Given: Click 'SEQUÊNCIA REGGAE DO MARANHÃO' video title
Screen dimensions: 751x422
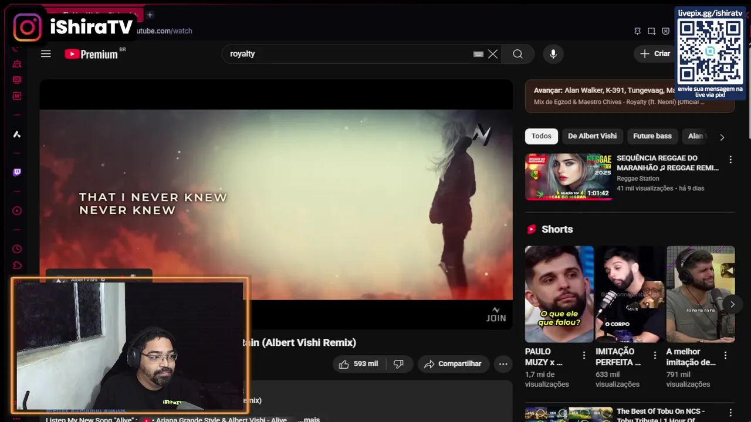Looking at the screenshot, I should [667, 163].
